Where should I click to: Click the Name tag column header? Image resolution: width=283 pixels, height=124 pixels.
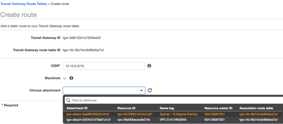167,108
